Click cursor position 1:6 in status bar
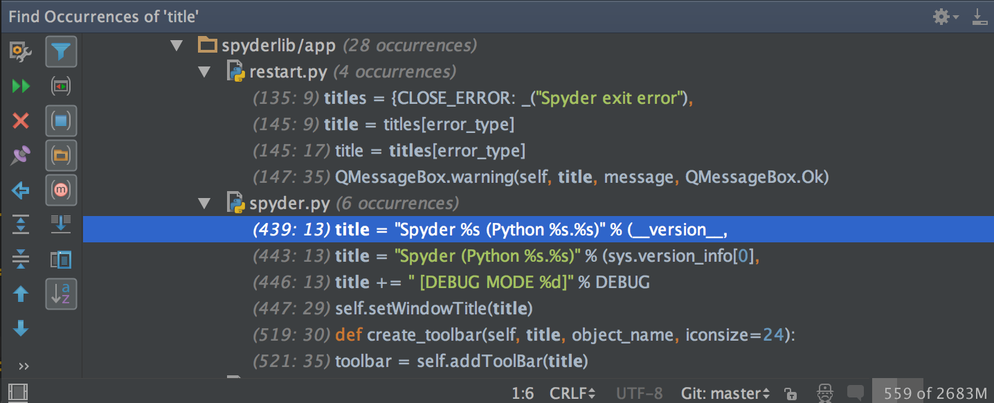The image size is (994, 403). [x=523, y=393]
